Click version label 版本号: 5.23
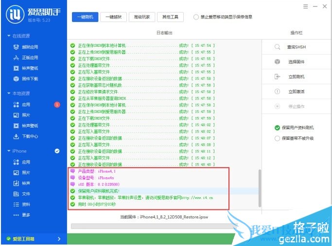The image size is (332, 246). click(x=39, y=20)
